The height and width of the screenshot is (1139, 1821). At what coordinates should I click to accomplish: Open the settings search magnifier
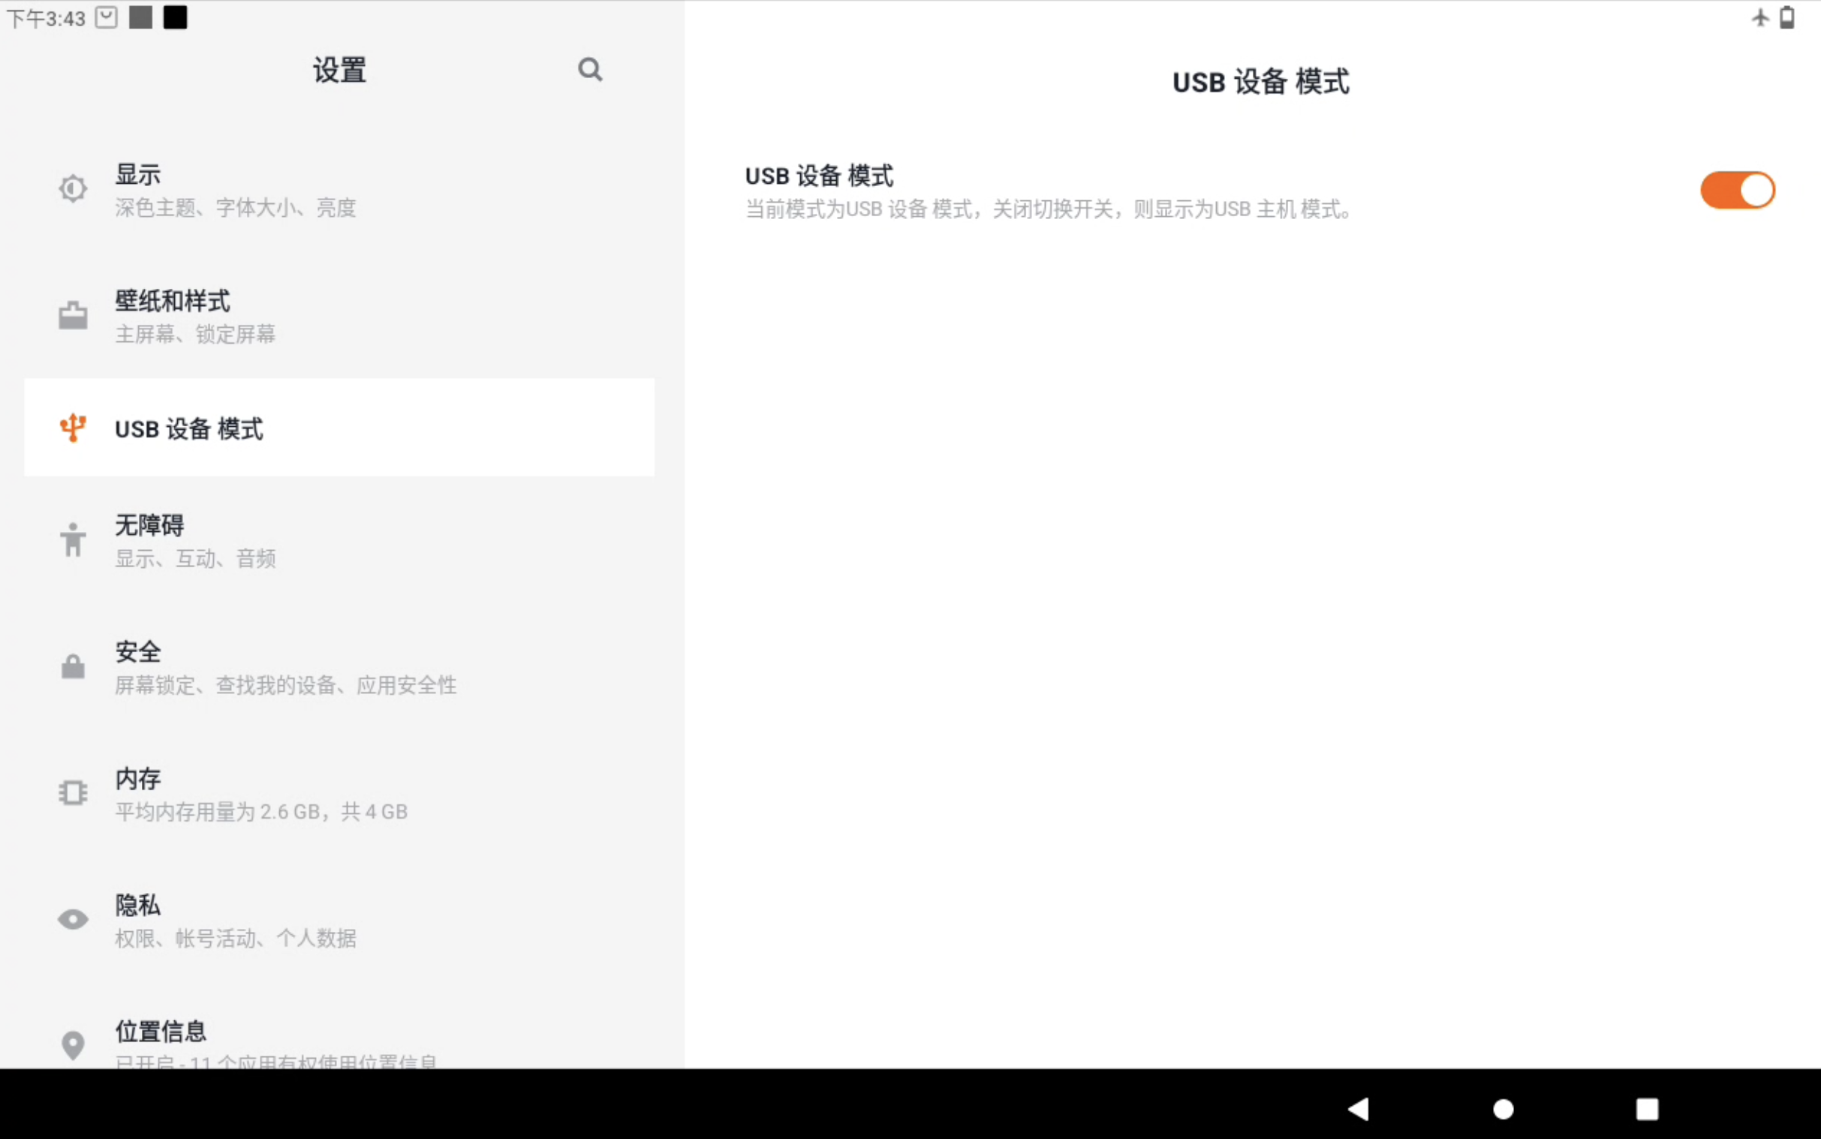click(590, 69)
